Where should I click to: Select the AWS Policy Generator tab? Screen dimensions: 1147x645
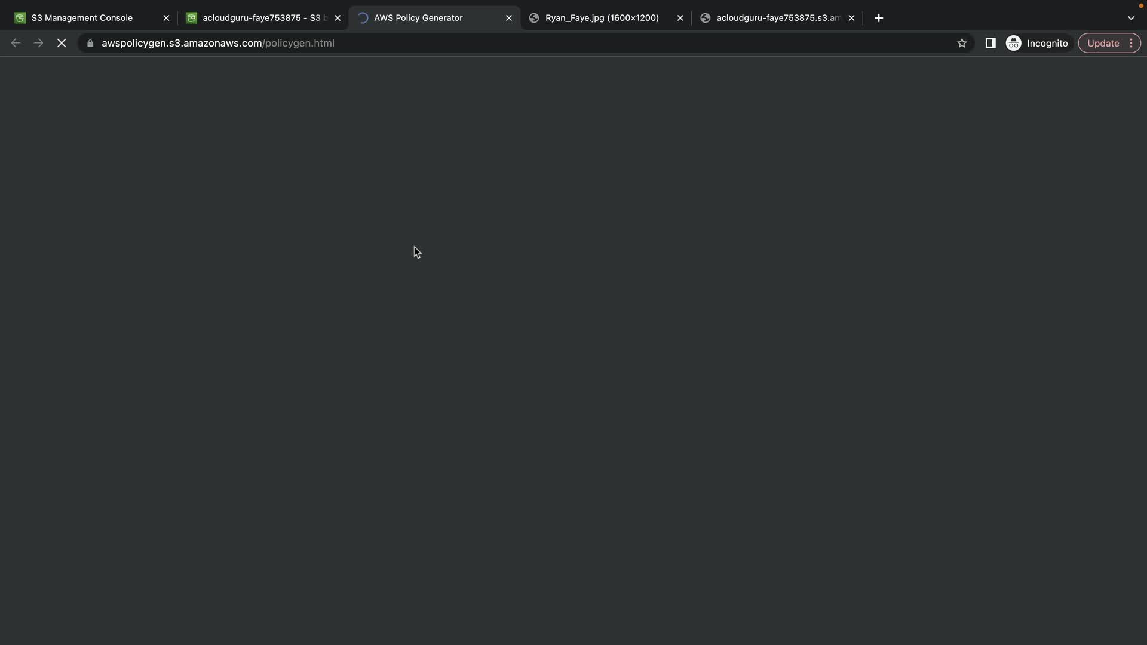click(x=418, y=18)
